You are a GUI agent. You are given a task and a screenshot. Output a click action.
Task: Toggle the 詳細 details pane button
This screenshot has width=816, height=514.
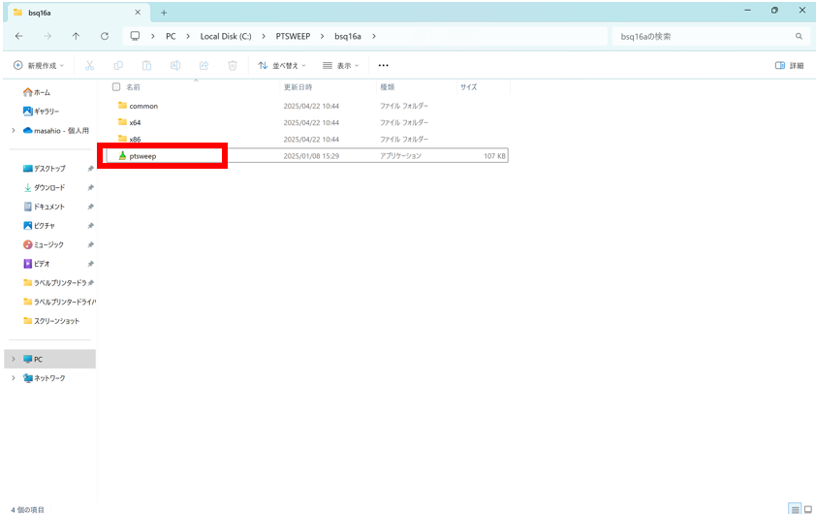(789, 65)
